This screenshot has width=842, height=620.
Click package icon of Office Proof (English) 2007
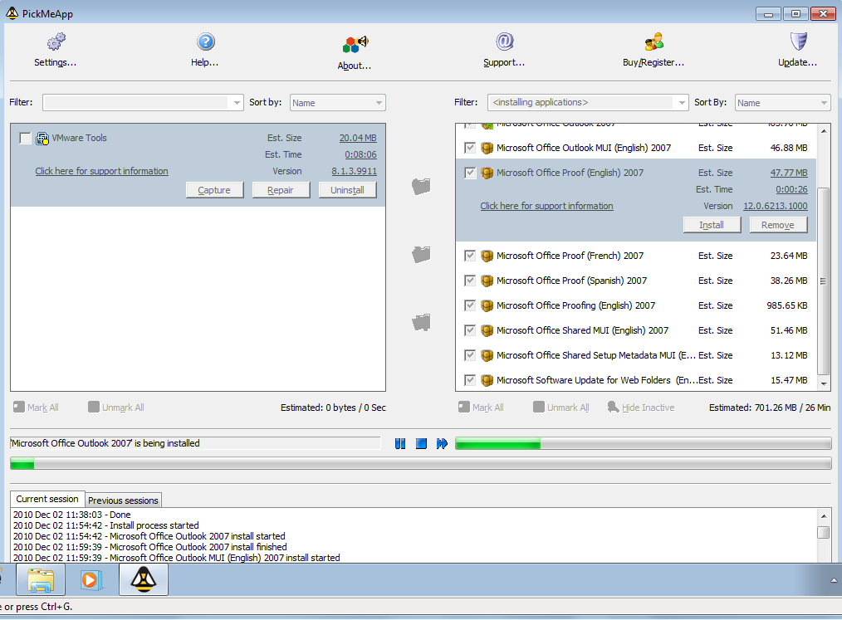coord(487,173)
